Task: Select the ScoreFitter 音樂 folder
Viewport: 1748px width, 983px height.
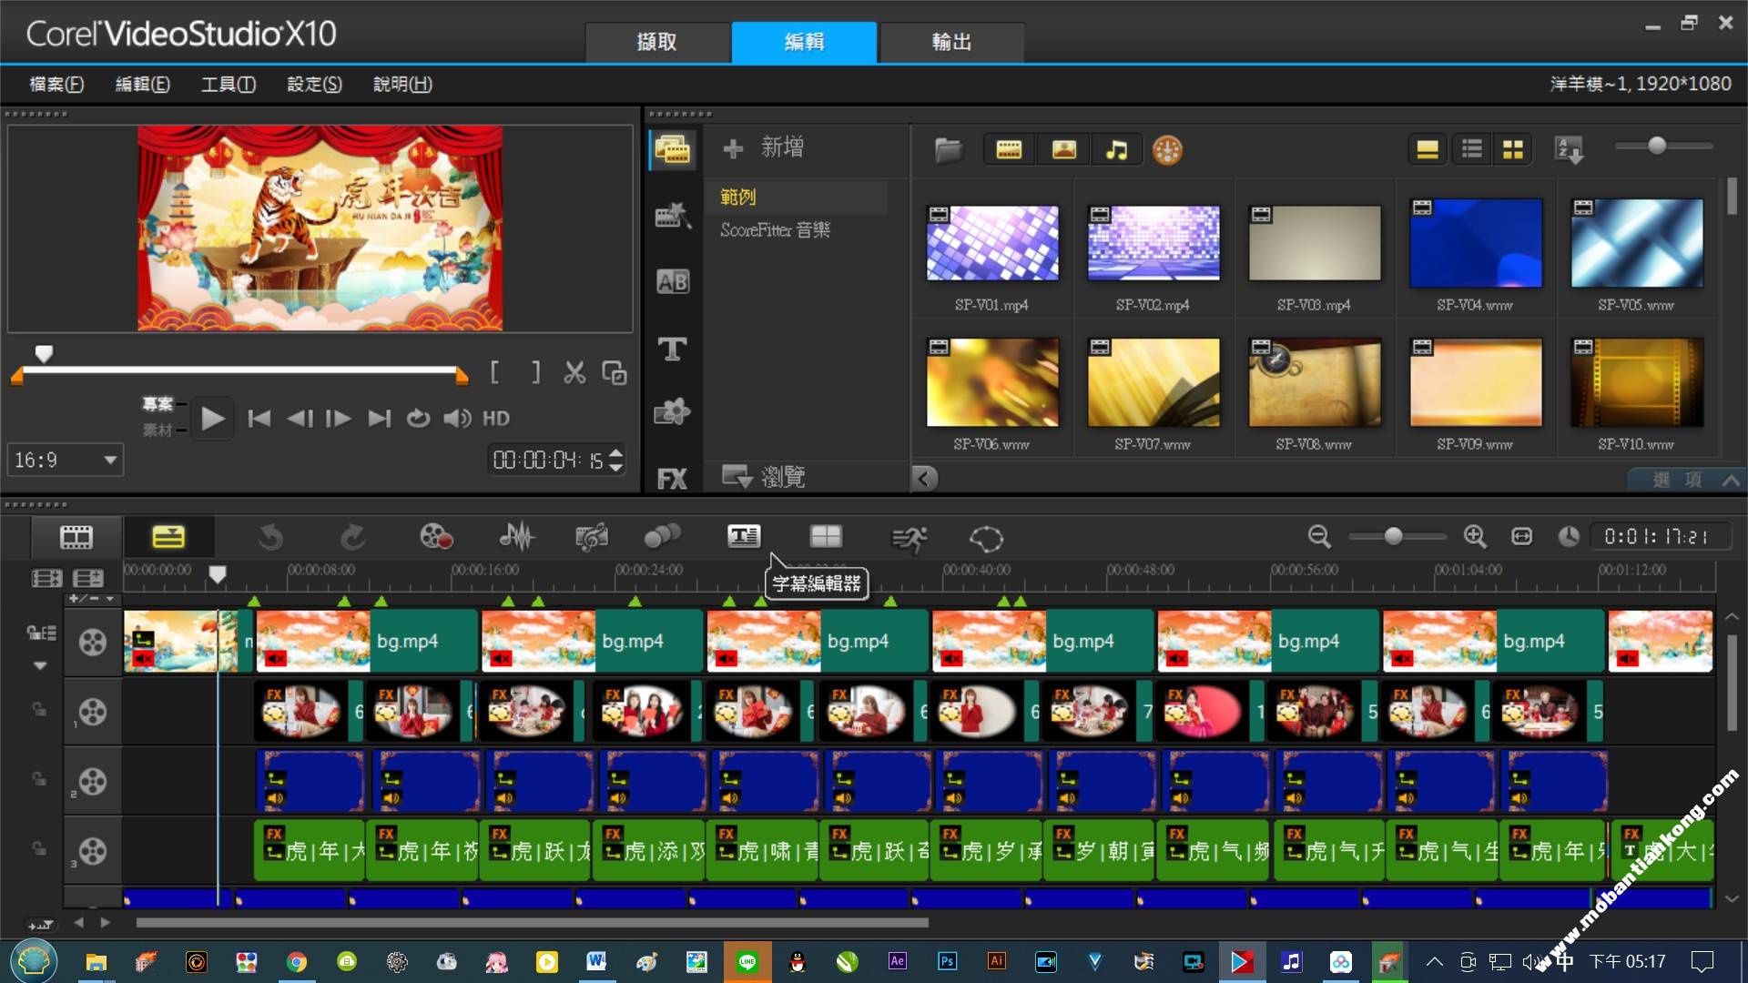Action: click(776, 229)
